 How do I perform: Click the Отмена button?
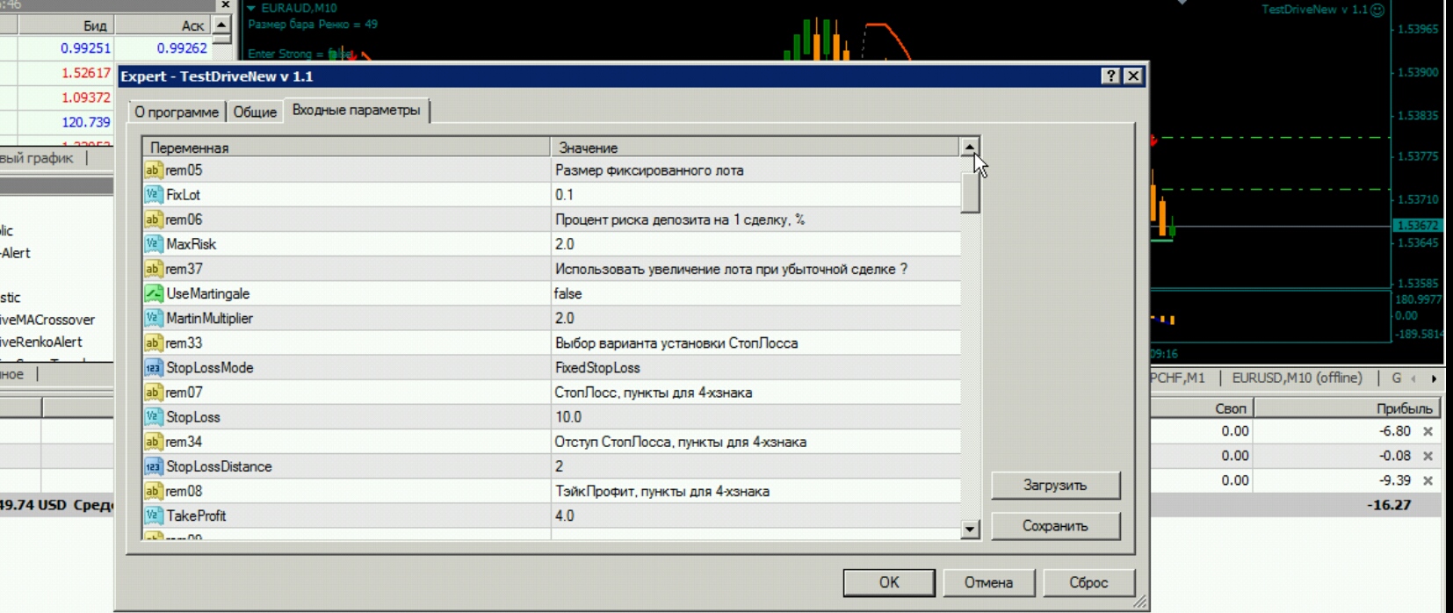[x=988, y=582]
